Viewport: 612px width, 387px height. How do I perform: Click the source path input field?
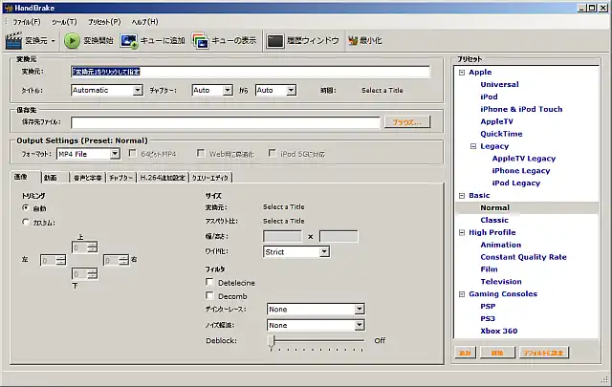251,72
